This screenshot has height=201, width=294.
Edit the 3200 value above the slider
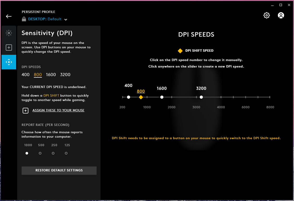point(201,89)
